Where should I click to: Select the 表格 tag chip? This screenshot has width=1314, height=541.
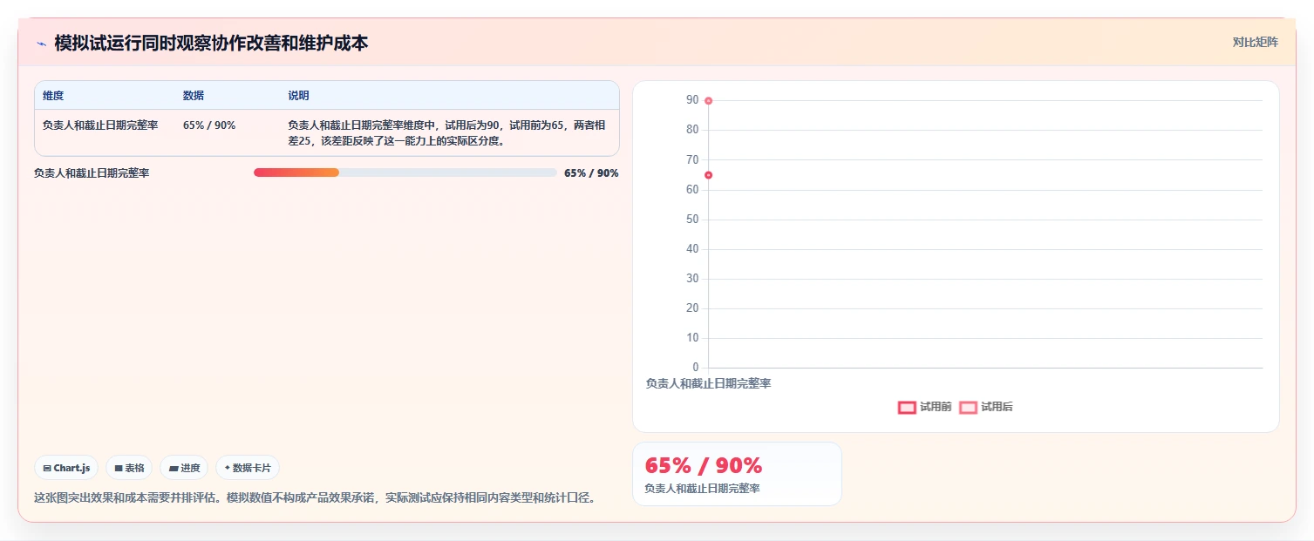pos(129,468)
